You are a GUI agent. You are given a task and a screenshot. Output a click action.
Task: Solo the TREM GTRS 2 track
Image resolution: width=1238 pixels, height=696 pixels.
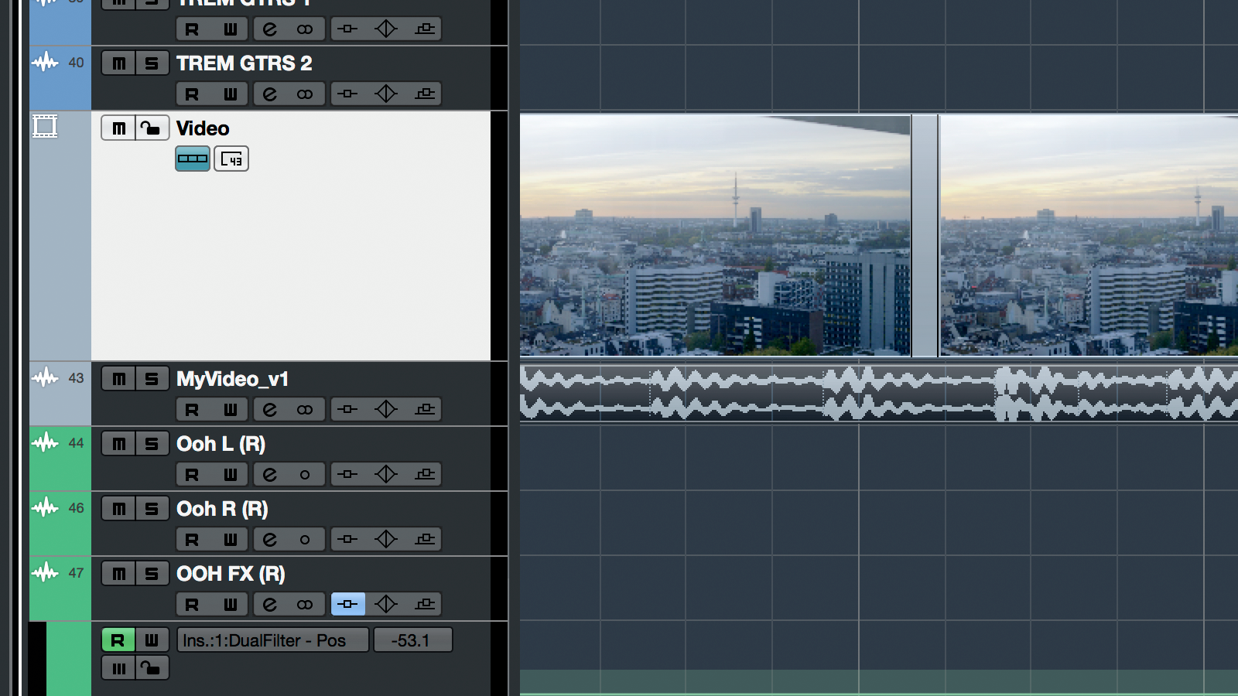click(152, 63)
